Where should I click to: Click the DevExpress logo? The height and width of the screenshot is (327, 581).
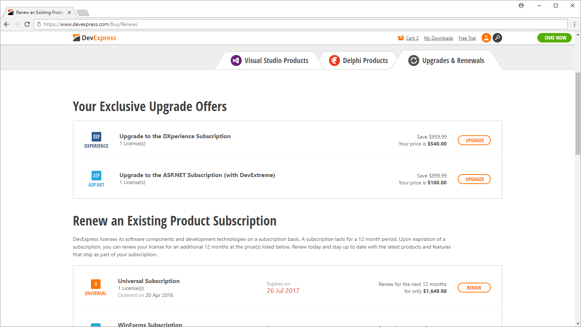tap(95, 38)
